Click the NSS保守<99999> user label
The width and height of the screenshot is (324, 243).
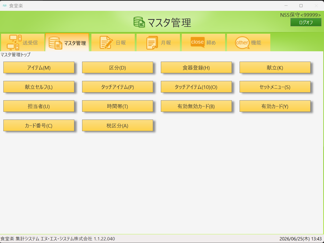coord(301,15)
